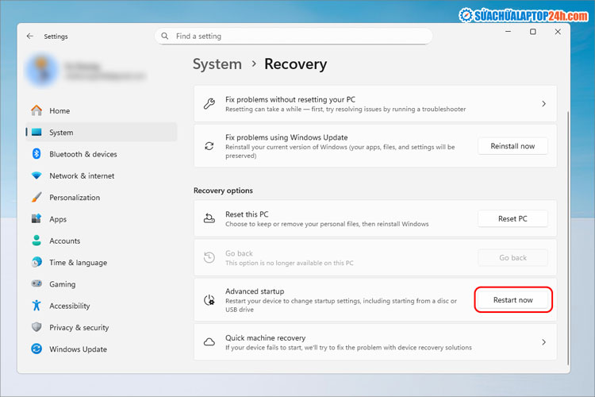Expand Quick machine recovery chevron

coord(543,342)
